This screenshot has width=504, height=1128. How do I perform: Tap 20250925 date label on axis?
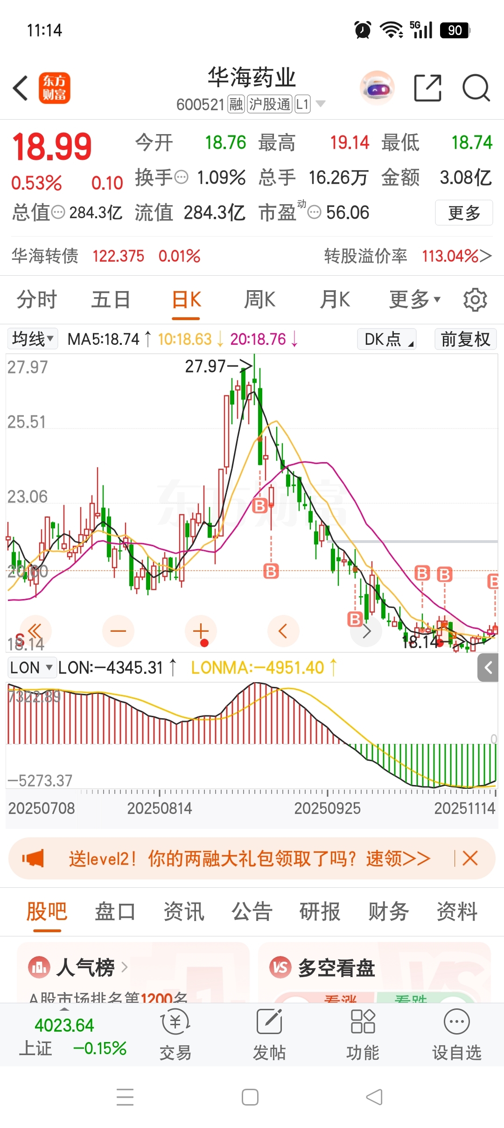pos(328,808)
